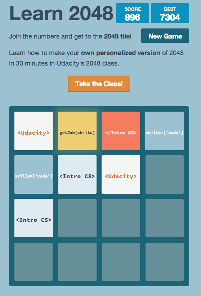Select the <Udacity> tile in the second row
This screenshot has width=201, height=296.
pos(121,174)
